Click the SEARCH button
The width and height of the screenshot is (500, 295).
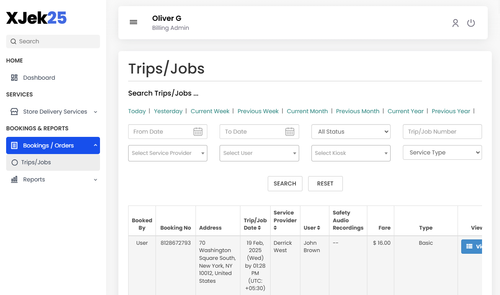point(285,183)
